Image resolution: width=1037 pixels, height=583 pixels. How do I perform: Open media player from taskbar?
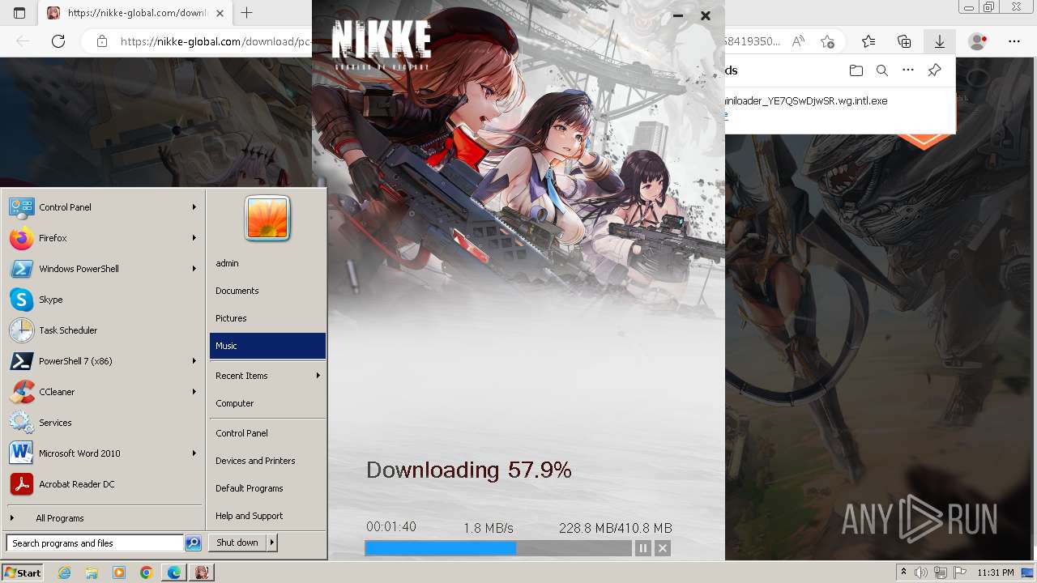pos(119,572)
